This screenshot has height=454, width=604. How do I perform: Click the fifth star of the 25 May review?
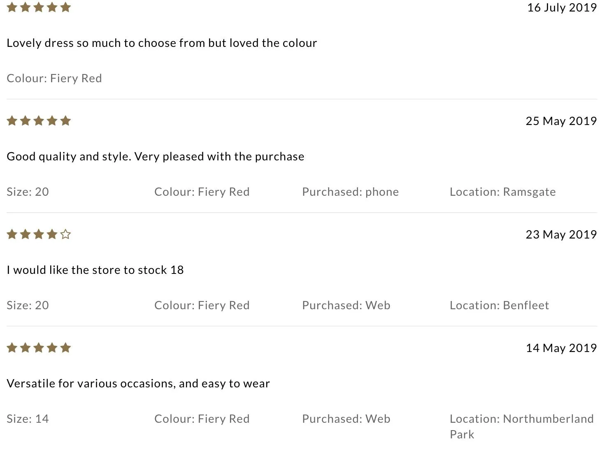tap(65, 121)
